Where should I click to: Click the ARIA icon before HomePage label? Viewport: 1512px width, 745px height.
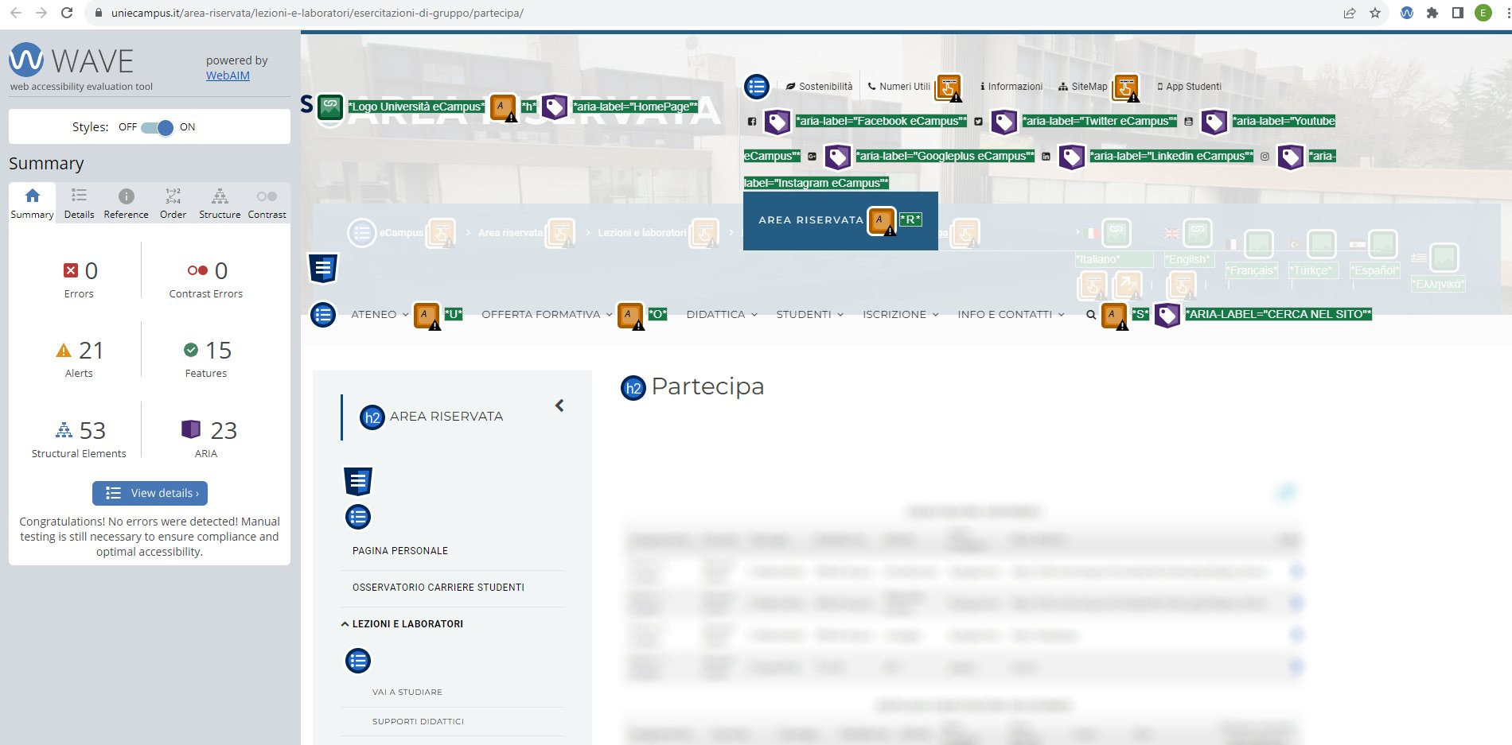(x=555, y=107)
